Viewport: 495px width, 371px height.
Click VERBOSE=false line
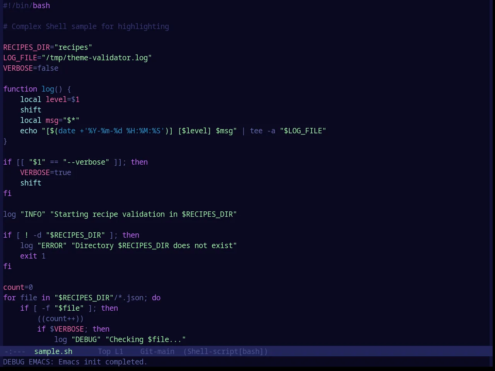point(31,68)
